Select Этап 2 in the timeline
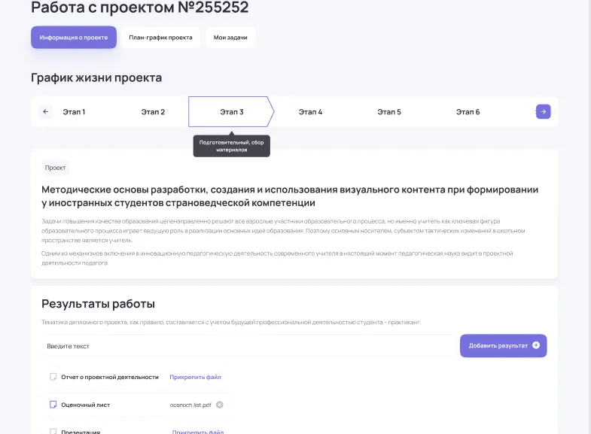The height and width of the screenshot is (434, 591). pos(153,112)
